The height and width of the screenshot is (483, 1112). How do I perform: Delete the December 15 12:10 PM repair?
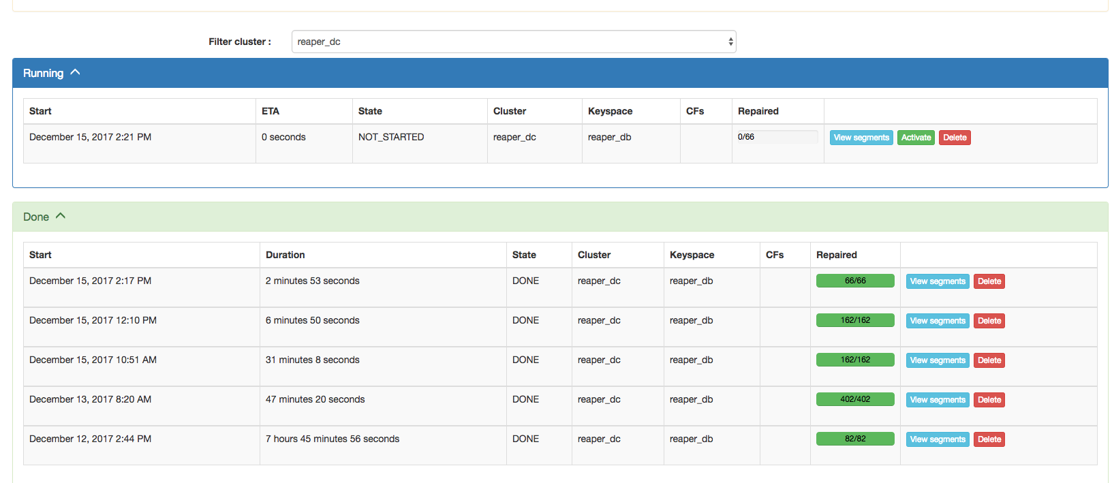tap(989, 321)
